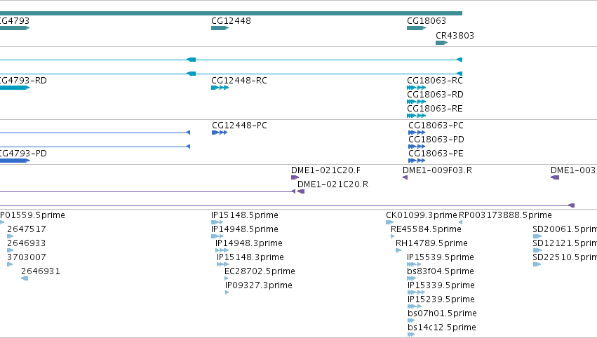
Task: Select the long teal chromosome band bar
Action: pyautogui.click(x=231, y=13)
